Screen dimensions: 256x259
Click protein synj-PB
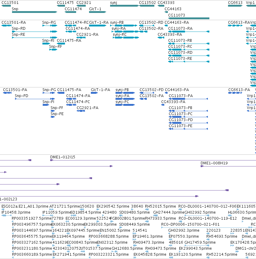point(125,93)
